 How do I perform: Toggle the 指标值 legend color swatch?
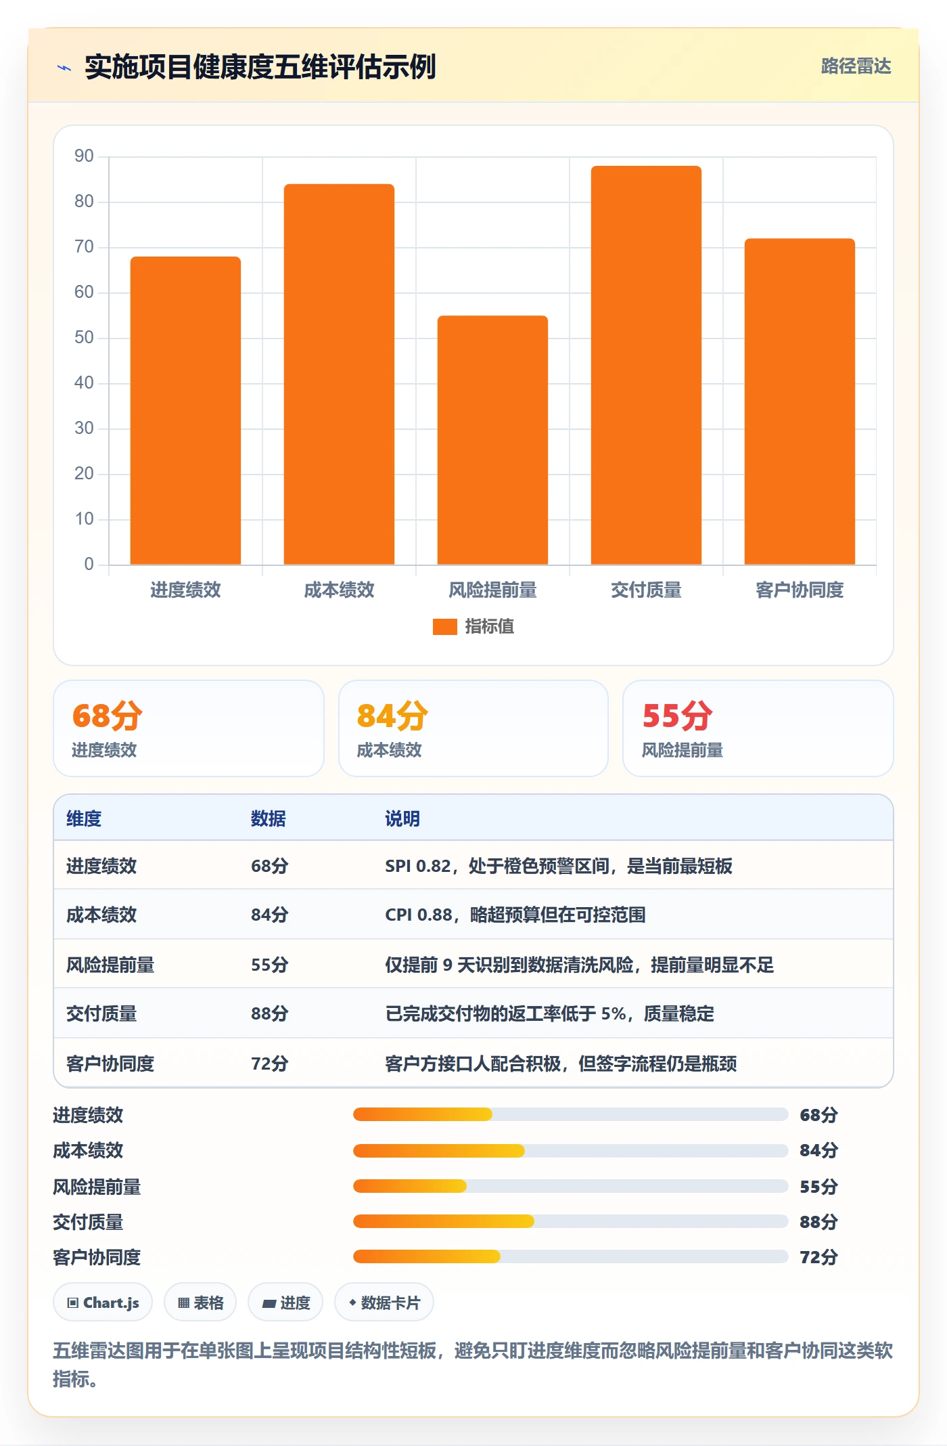tap(444, 627)
